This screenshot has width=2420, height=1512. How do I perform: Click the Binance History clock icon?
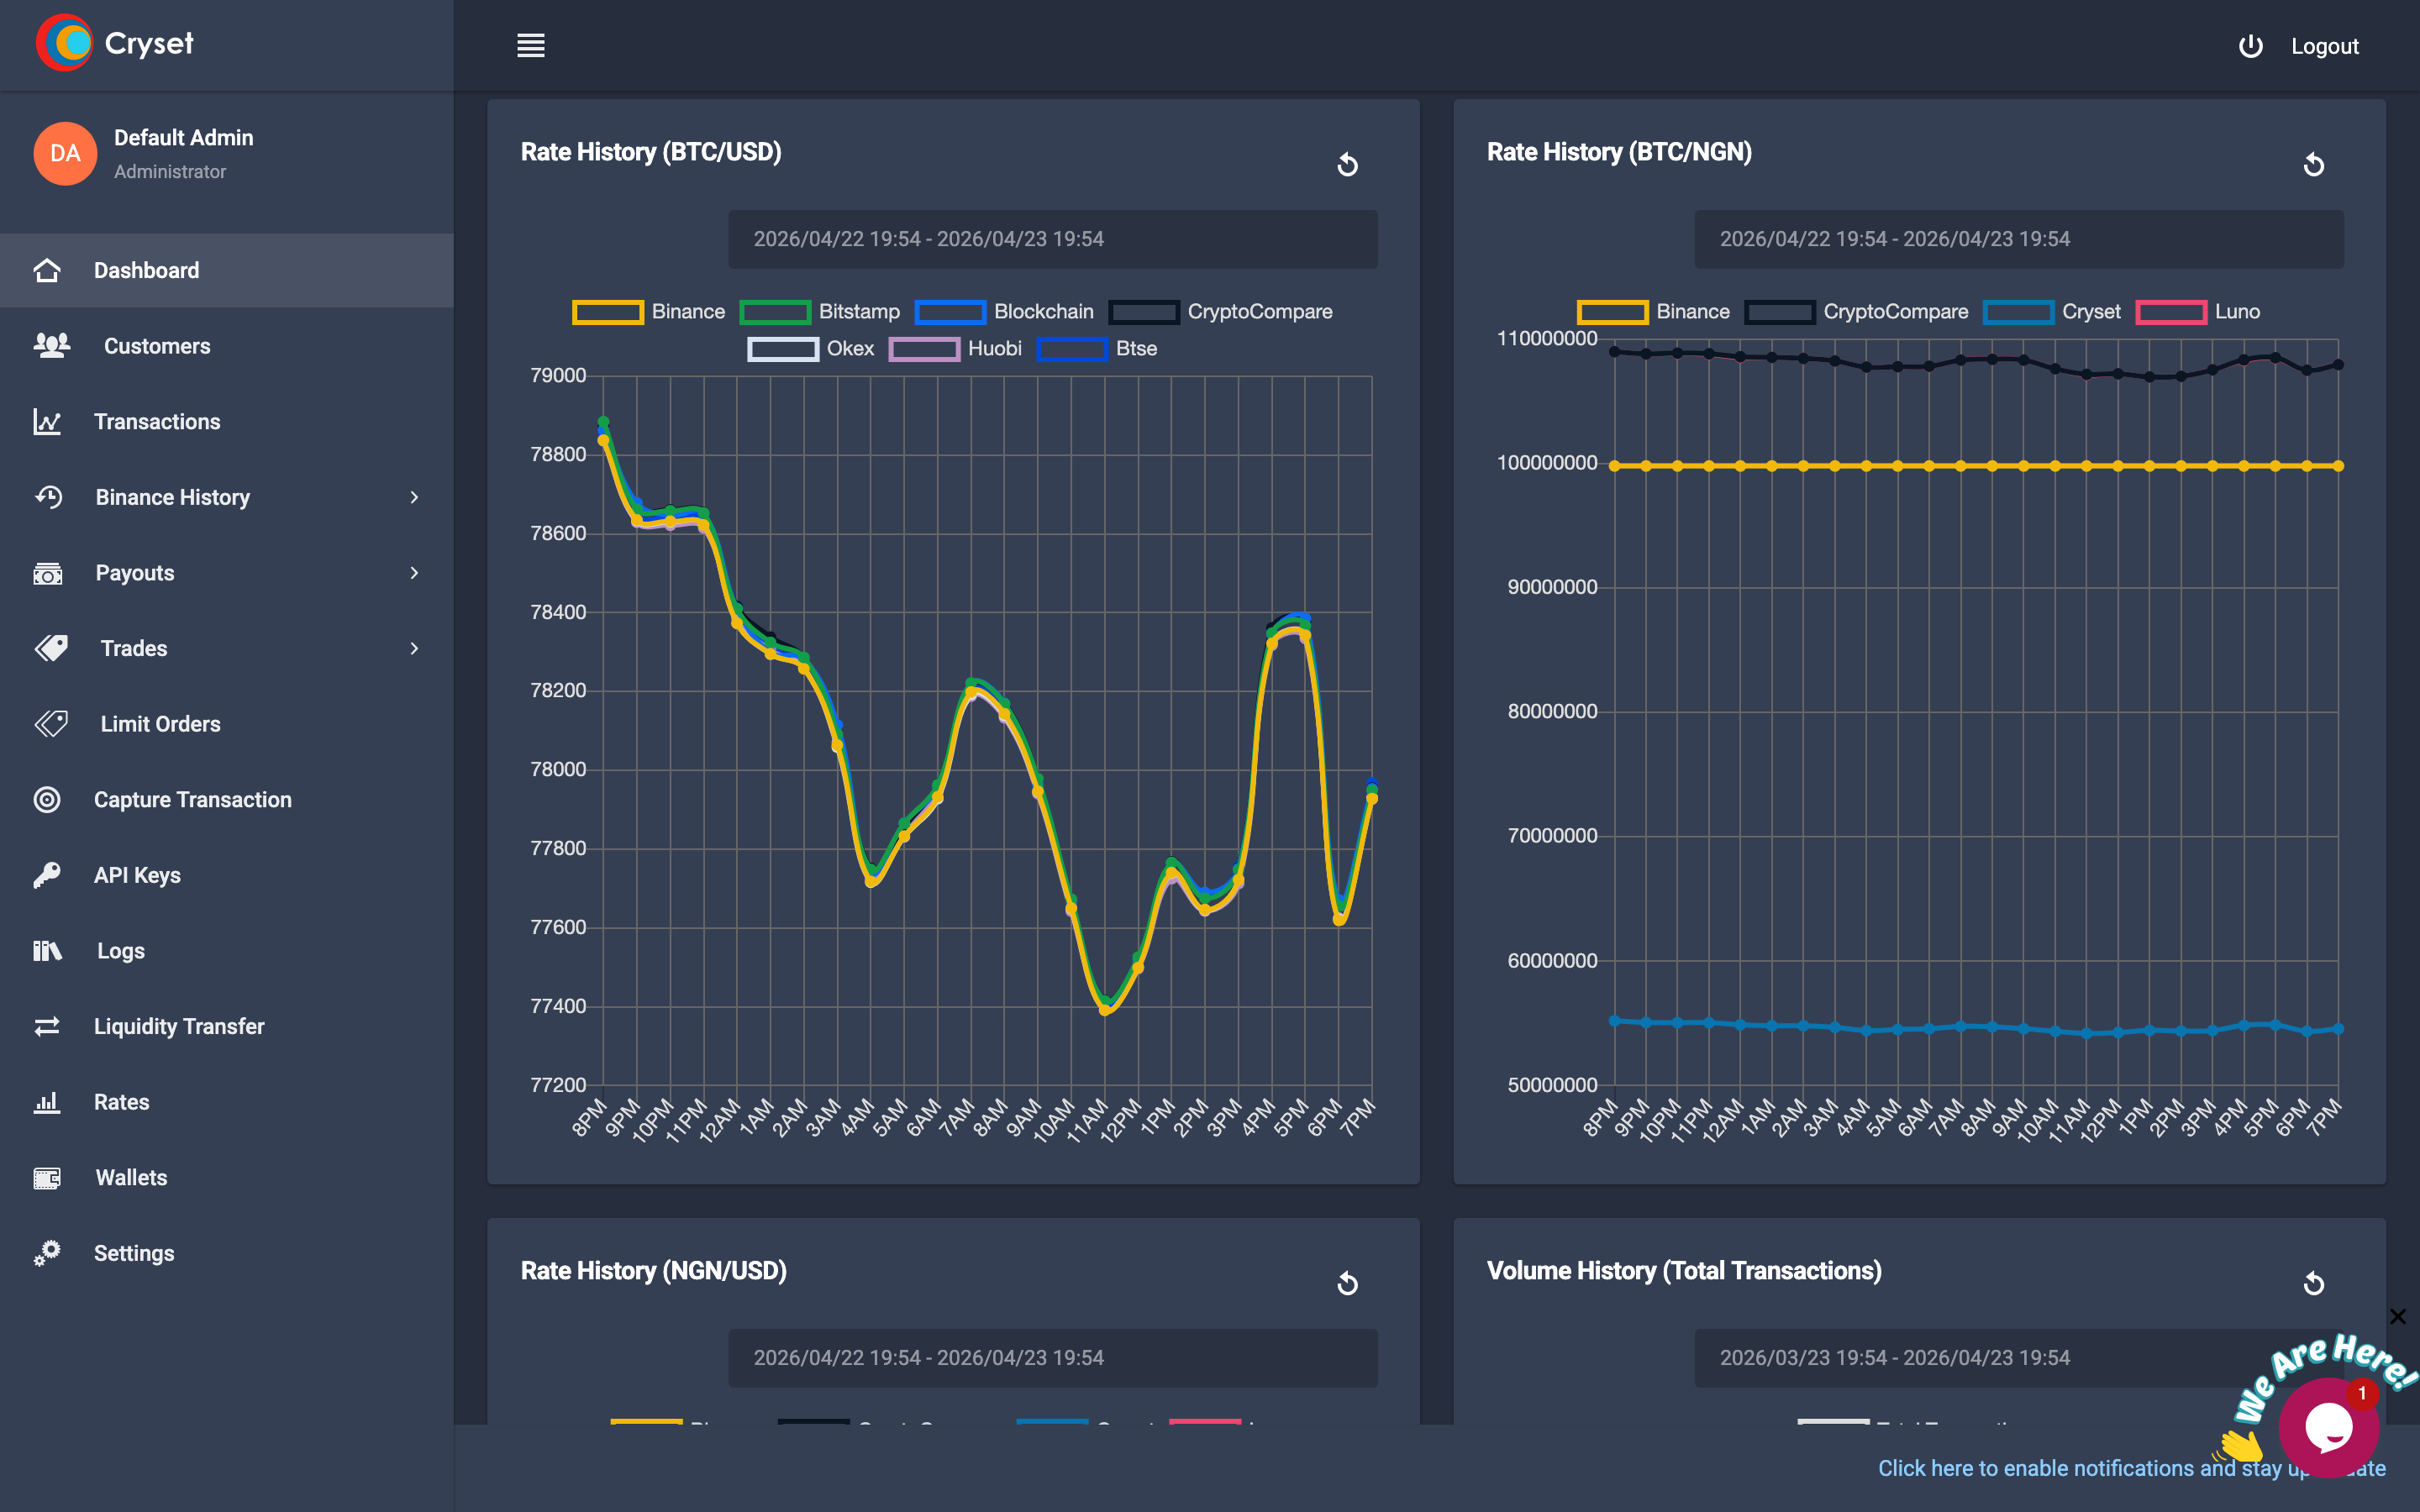[x=48, y=497]
